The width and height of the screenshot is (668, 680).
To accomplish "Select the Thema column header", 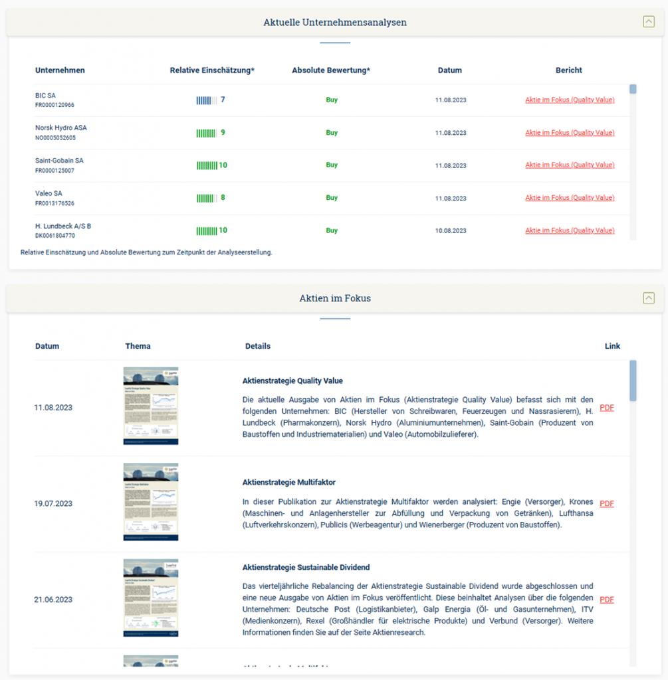I will (138, 346).
